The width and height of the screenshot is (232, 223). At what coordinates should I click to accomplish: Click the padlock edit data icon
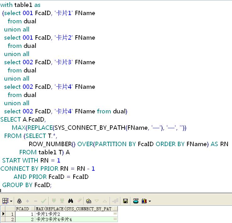[19, 201]
